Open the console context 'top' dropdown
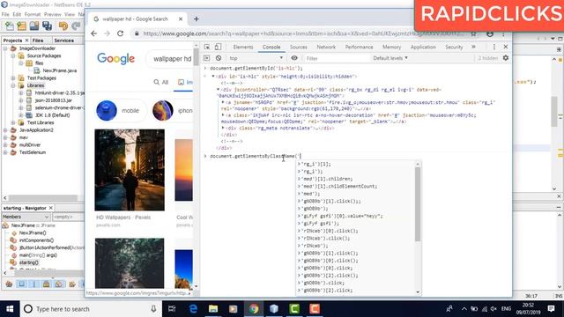 256,58
